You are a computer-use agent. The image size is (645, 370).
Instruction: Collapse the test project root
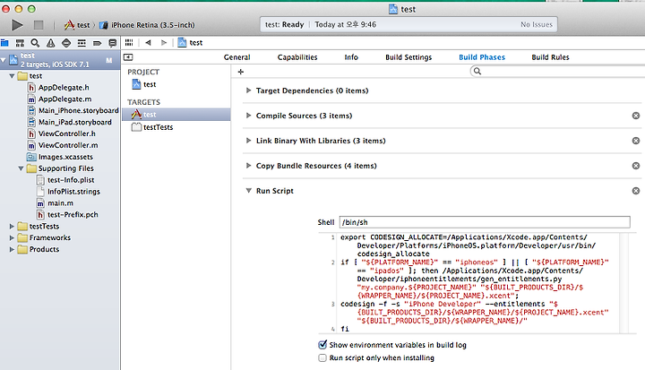point(4,60)
